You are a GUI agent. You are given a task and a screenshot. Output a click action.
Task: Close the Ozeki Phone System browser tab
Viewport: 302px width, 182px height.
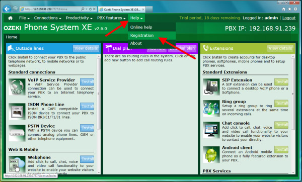point(143,9)
